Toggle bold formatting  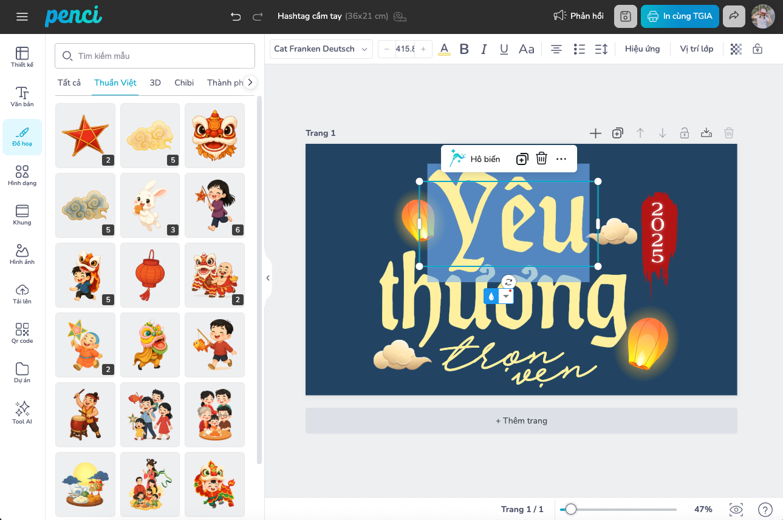(x=464, y=49)
